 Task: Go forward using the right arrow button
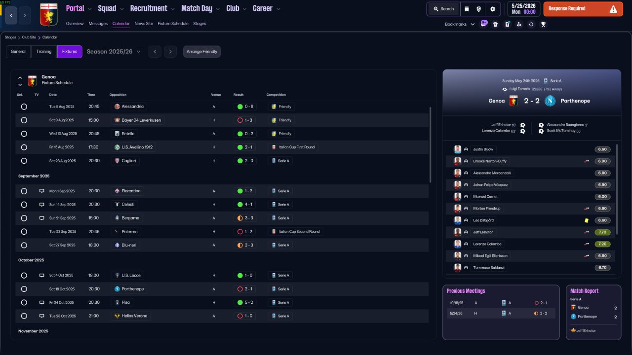tap(25, 16)
